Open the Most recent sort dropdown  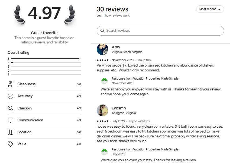click(210, 9)
